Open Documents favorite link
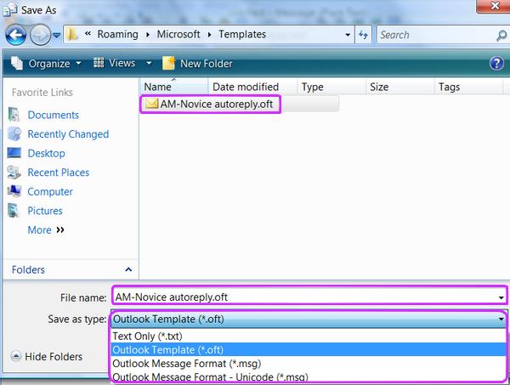This screenshot has height=385, width=510. [54, 115]
